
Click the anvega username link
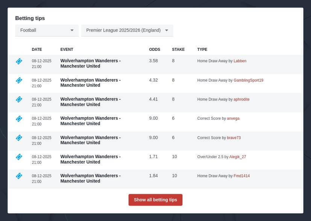233,118
